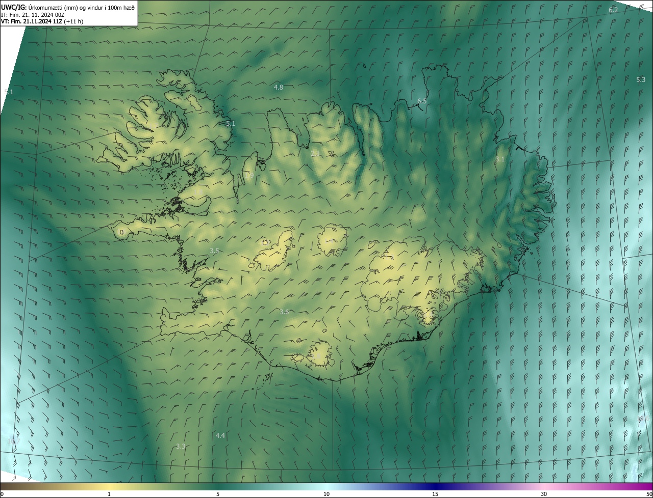The height and width of the screenshot is (498, 653).
Task: Click the colorbar label 1
Action: tap(109, 494)
